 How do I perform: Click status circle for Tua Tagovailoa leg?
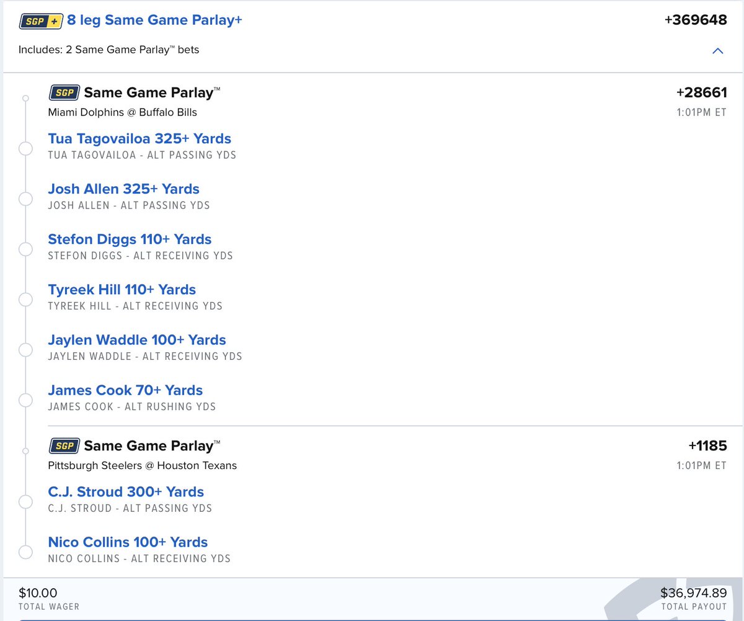[x=25, y=149]
